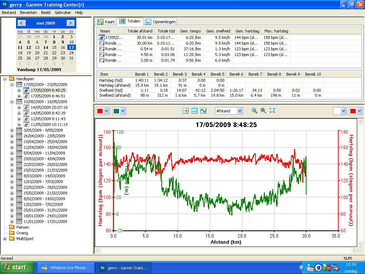Show hidden system tray icons arrow
The width and height of the screenshot is (365, 274).
pos(302,268)
